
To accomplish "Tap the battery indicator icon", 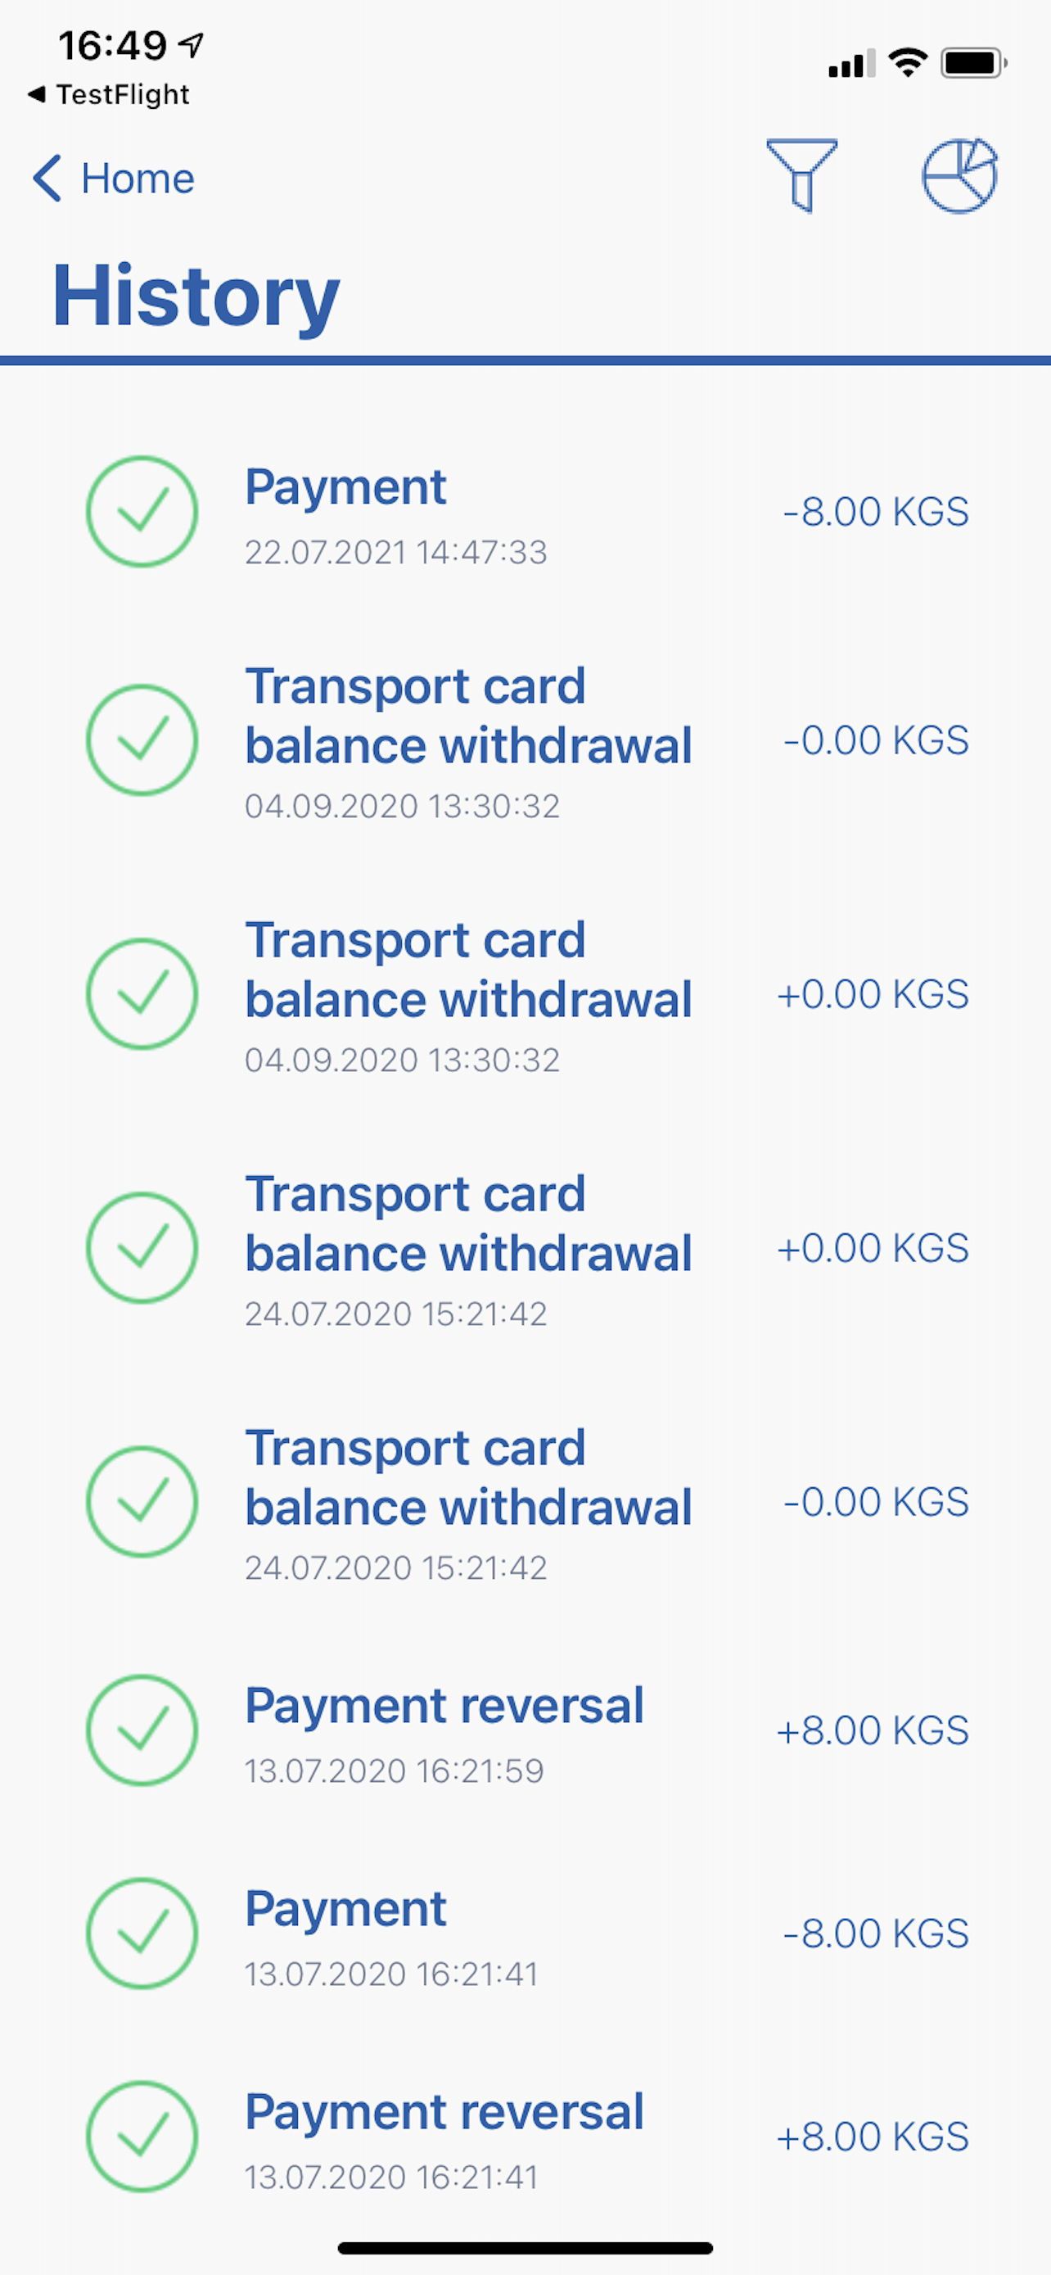I will [973, 63].
